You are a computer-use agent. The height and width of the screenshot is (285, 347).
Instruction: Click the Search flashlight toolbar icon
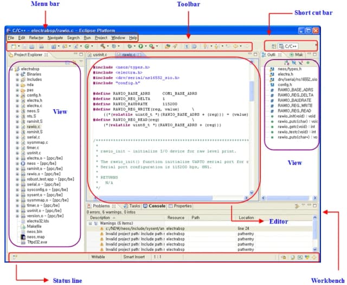point(175,47)
